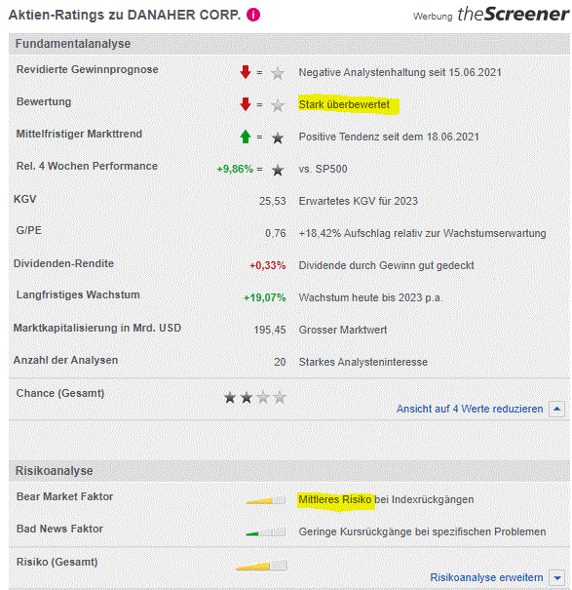The image size is (572, 590).
Task: Click the star in Rel. 4 Wochen Performance row
Action: [278, 170]
